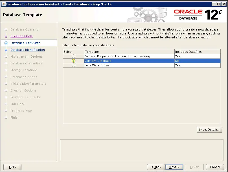Select the Data Warehouse radio button
The height and width of the screenshot is (172, 228).
[x=73, y=65]
